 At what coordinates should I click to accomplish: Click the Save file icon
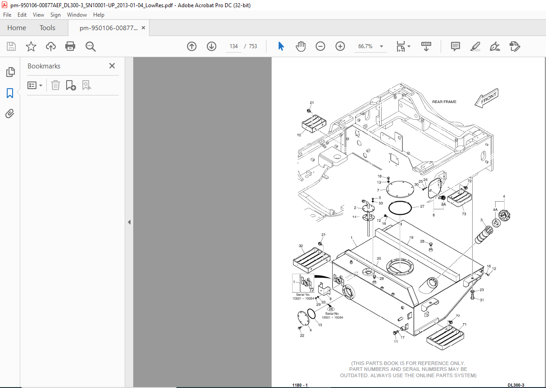11,46
